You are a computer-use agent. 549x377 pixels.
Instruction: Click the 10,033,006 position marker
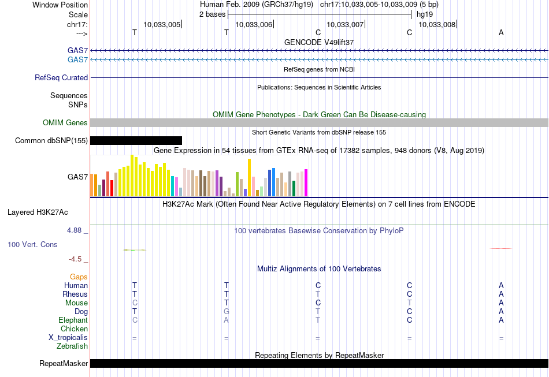click(x=254, y=24)
